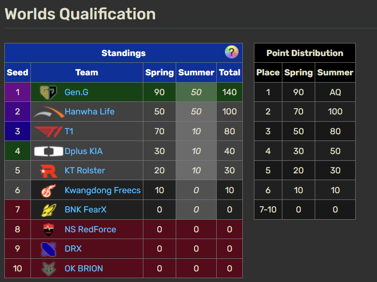
Task: Click the yellow BNK FearX logo
Action: coord(49,210)
